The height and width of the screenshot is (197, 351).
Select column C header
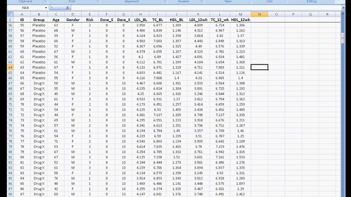[56, 14]
